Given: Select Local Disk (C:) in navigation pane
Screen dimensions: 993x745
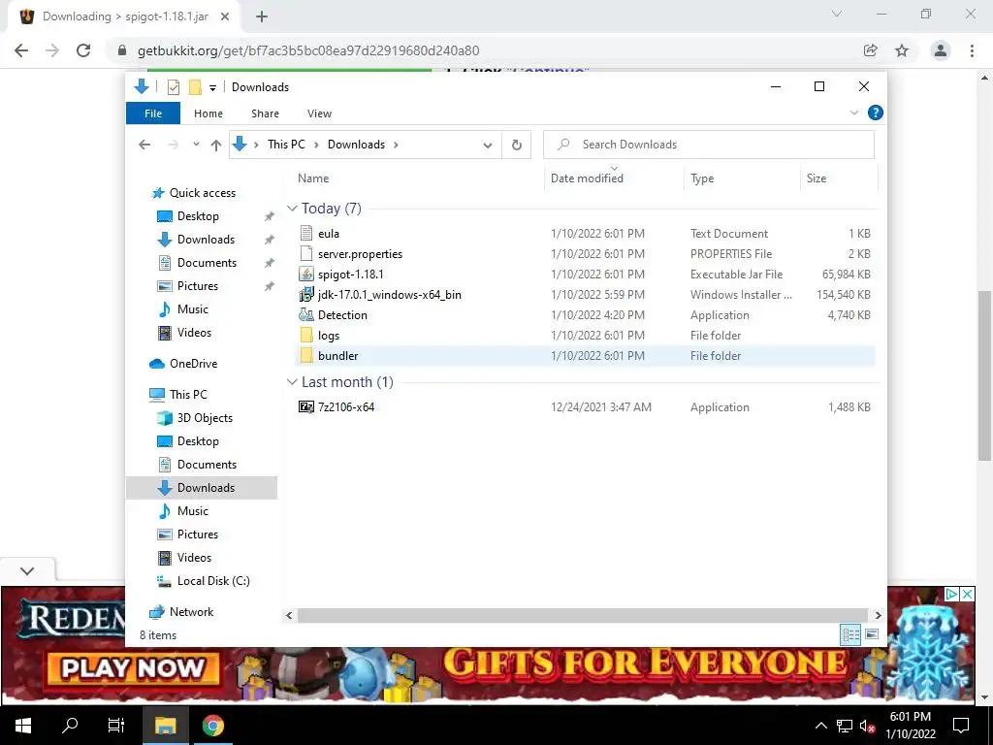Looking at the screenshot, I should [213, 580].
